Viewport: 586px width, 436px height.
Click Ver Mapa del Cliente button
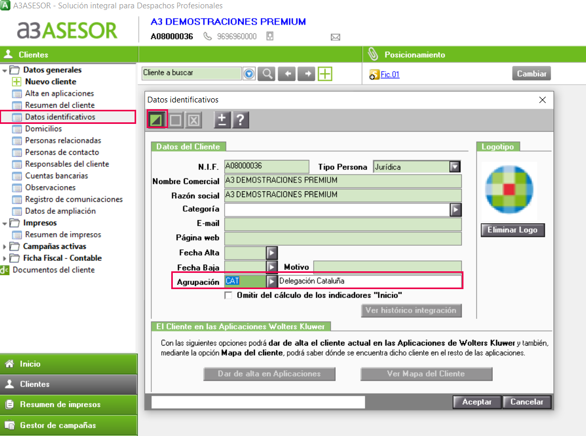[426, 374]
